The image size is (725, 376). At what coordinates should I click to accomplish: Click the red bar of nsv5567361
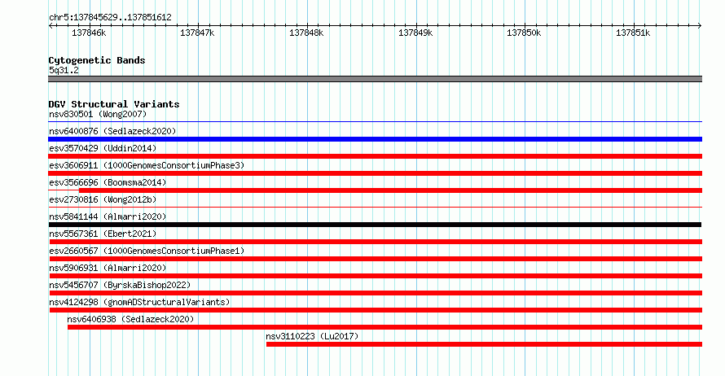click(x=376, y=242)
